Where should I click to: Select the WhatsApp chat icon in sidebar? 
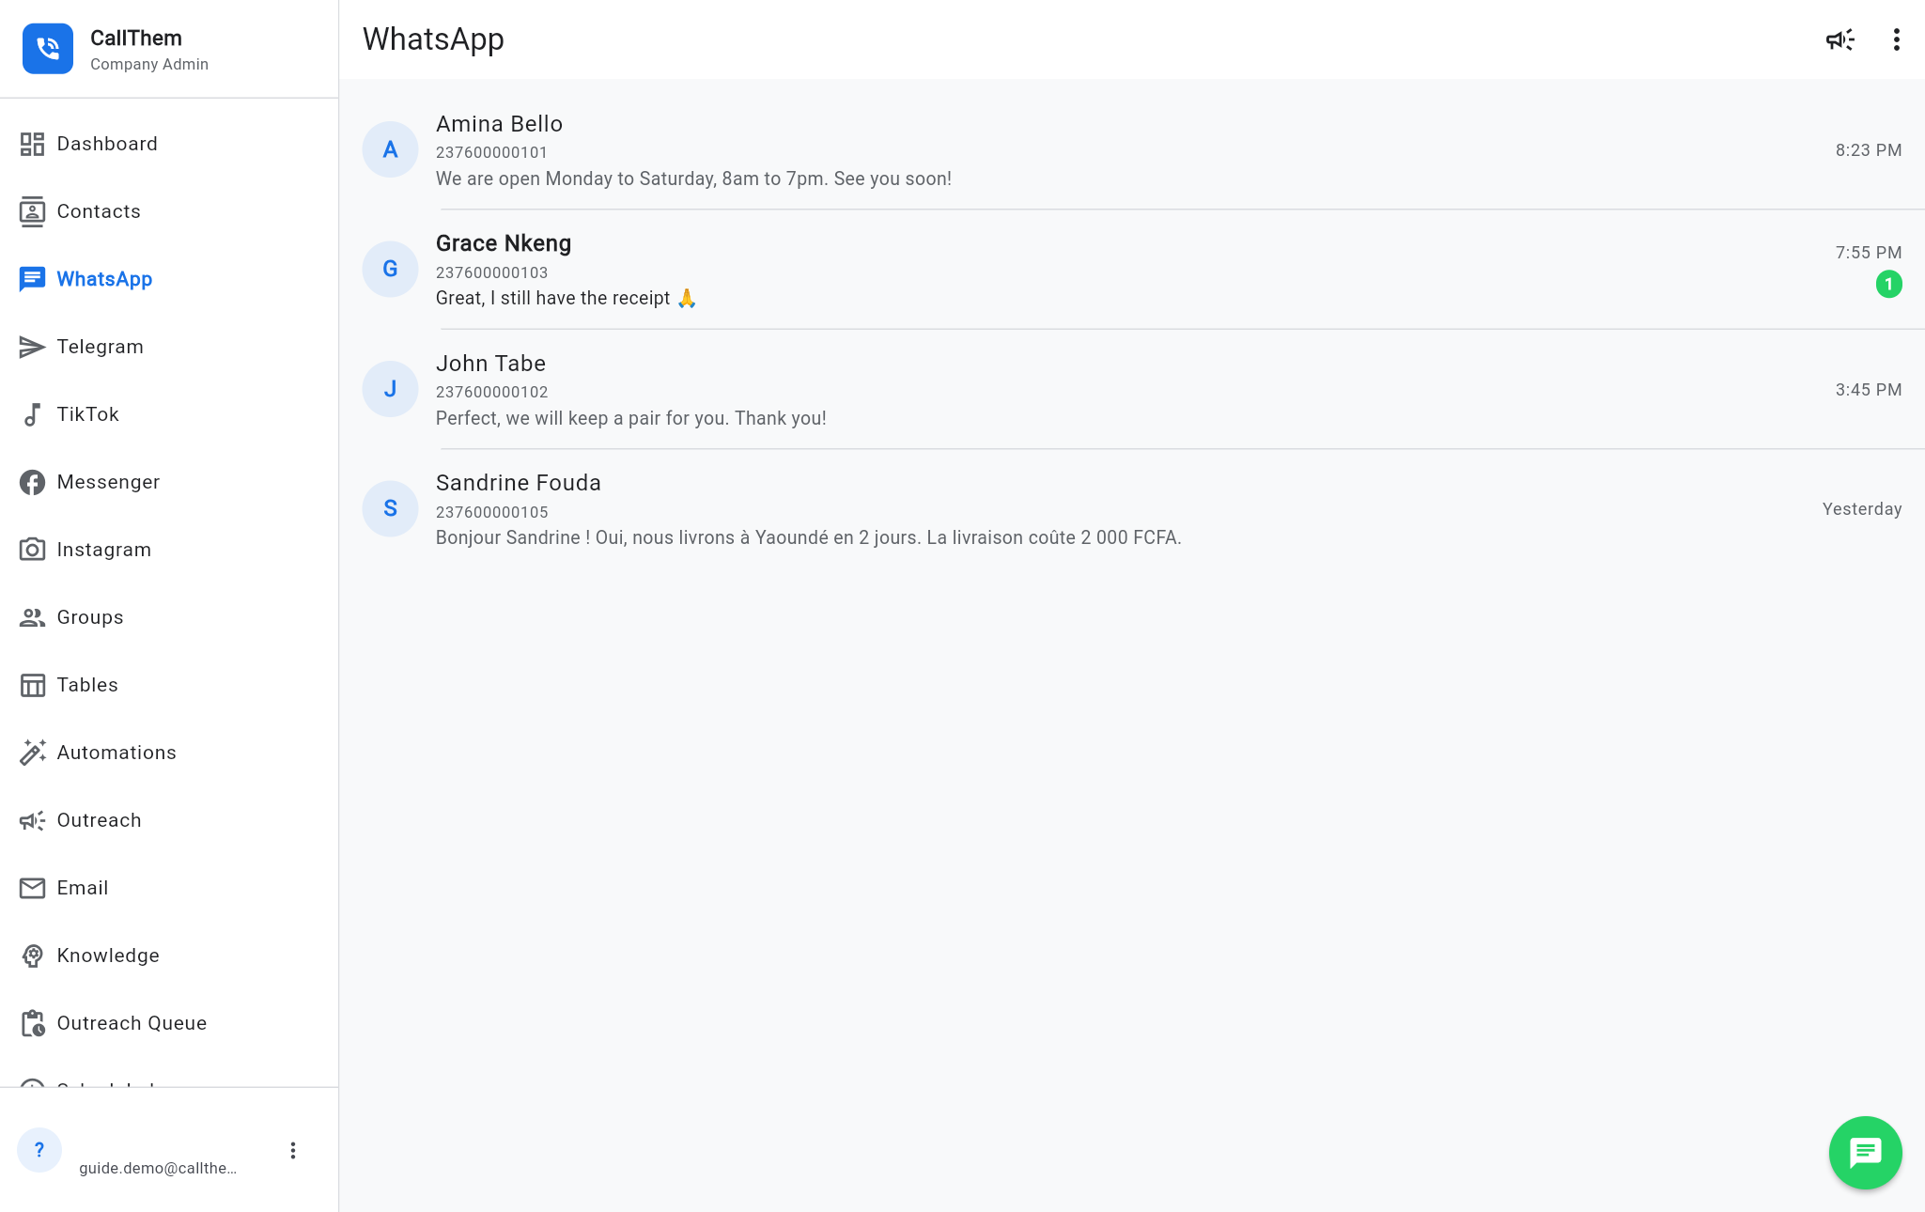tap(32, 279)
